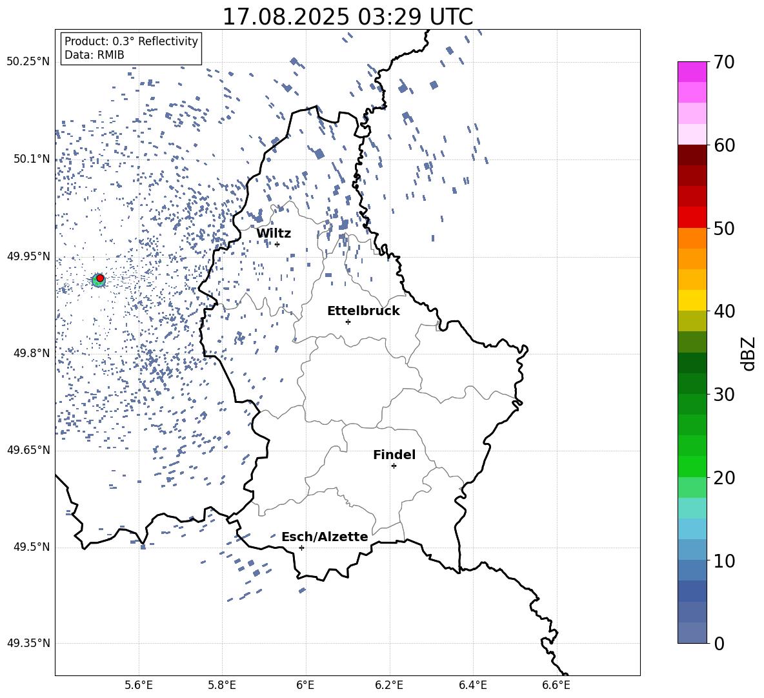The image size is (764, 698).
Task: Click the title 17.08.2025 03:29 UTC
Action: [x=347, y=17]
